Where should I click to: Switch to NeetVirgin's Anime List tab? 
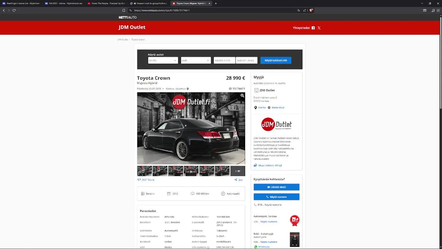[21, 3]
